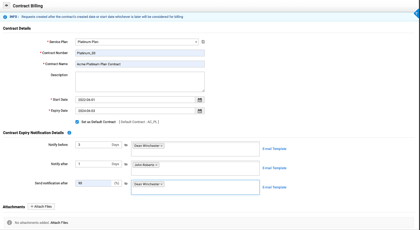Remove Dean Winchester from Send notification after recipients
Screen dimensions: 420x230
pyautogui.click(x=162, y=185)
